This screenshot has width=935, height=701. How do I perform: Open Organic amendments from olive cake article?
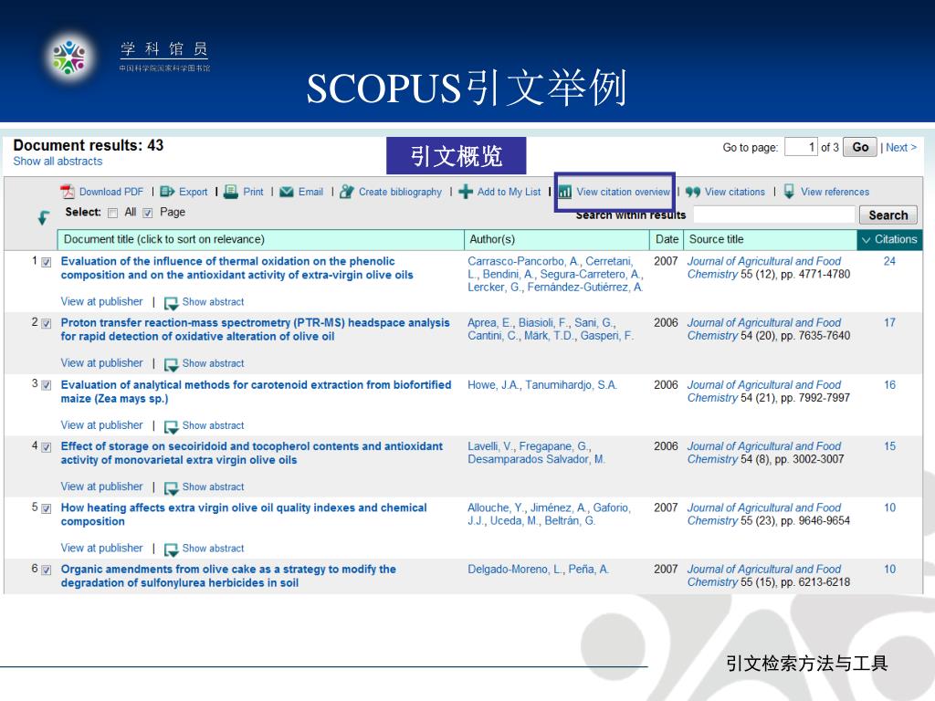(x=228, y=575)
